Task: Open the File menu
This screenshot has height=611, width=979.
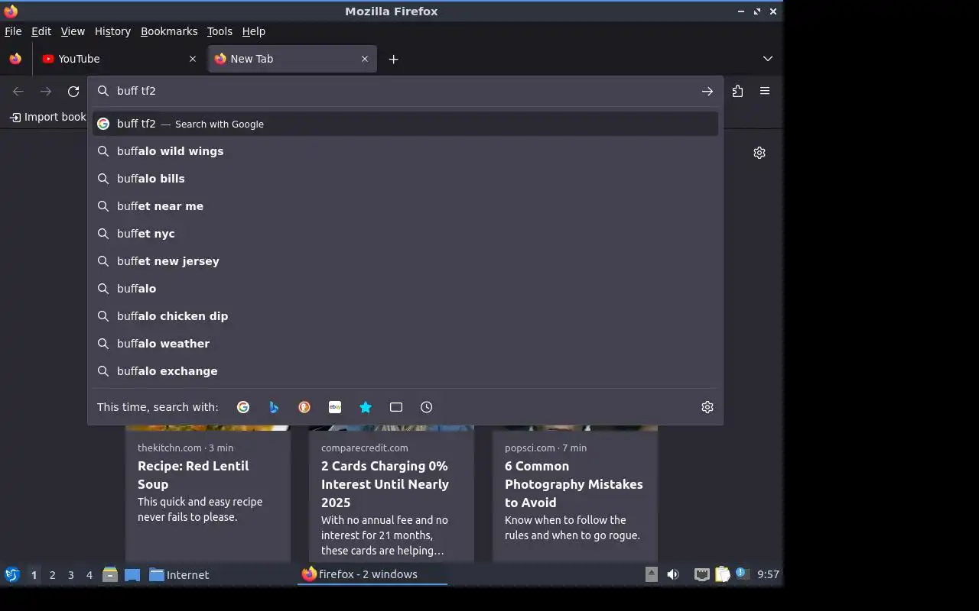Action: 13,31
